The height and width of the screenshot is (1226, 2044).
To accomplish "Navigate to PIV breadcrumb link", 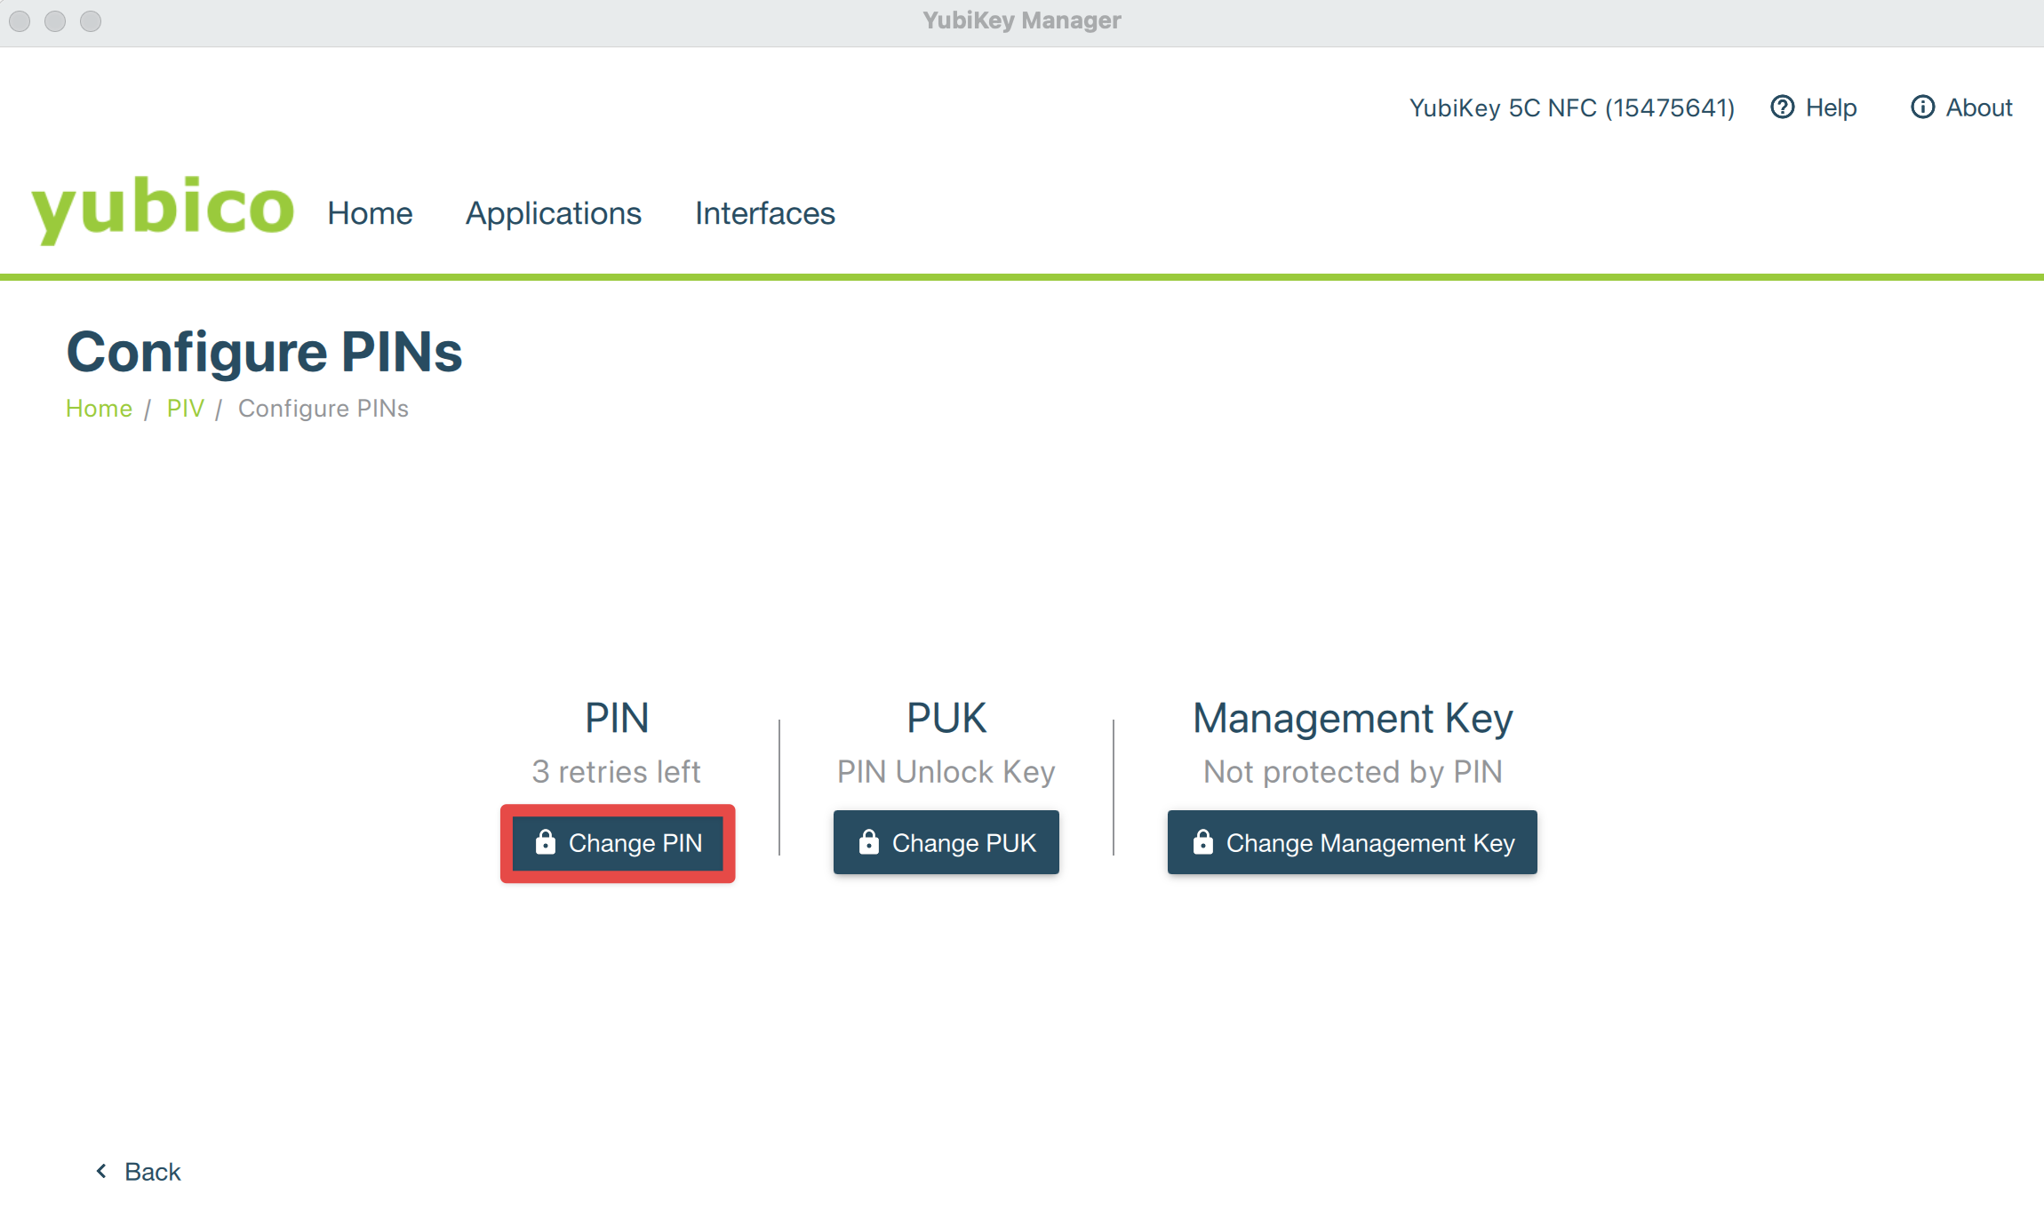I will pos(185,409).
